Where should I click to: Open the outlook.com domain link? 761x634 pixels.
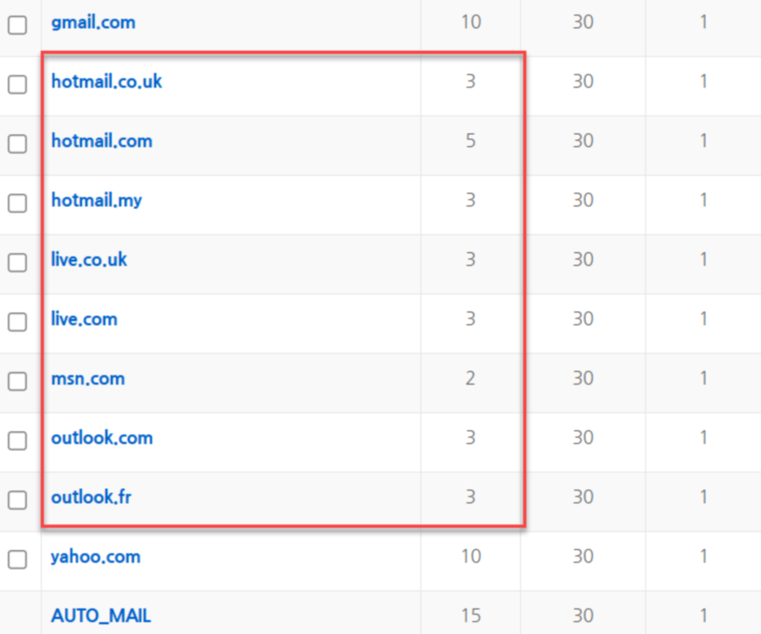102,438
